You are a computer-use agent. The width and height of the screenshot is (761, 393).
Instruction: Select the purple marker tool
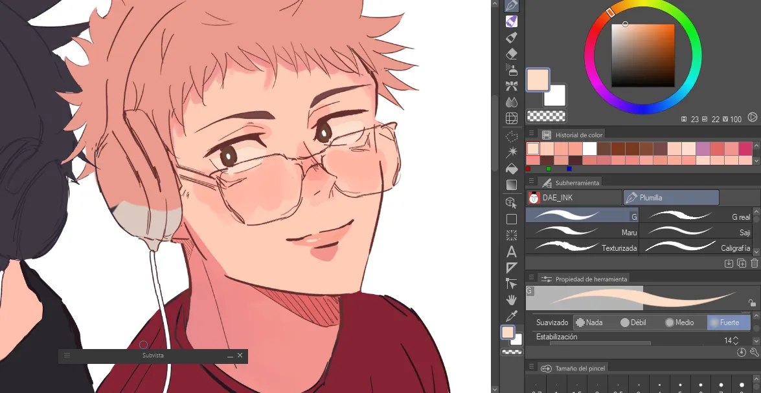(x=511, y=21)
